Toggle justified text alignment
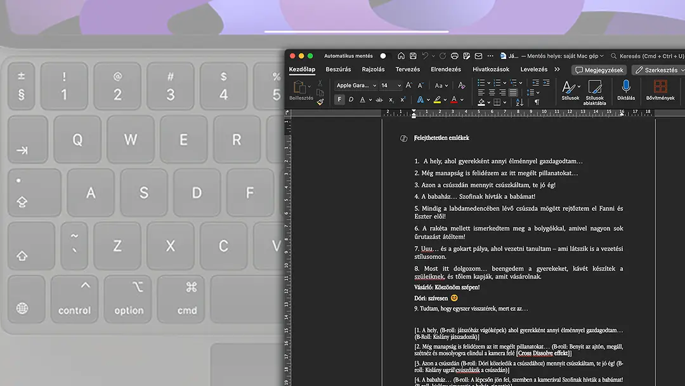The height and width of the screenshot is (386, 685). pos(513,93)
